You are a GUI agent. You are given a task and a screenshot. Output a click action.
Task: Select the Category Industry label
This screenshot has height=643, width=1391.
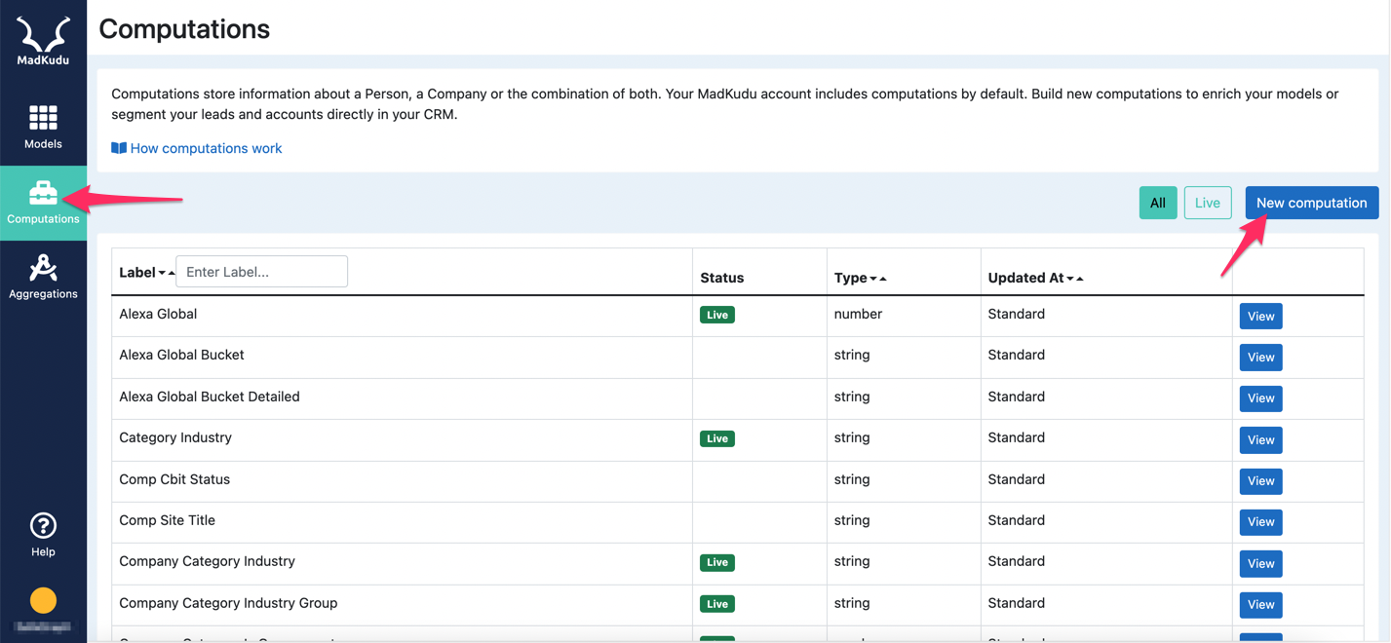pos(175,437)
